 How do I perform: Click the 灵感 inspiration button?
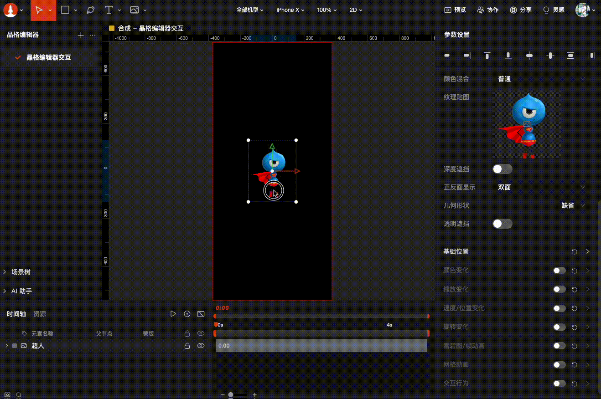click(554, 10)
